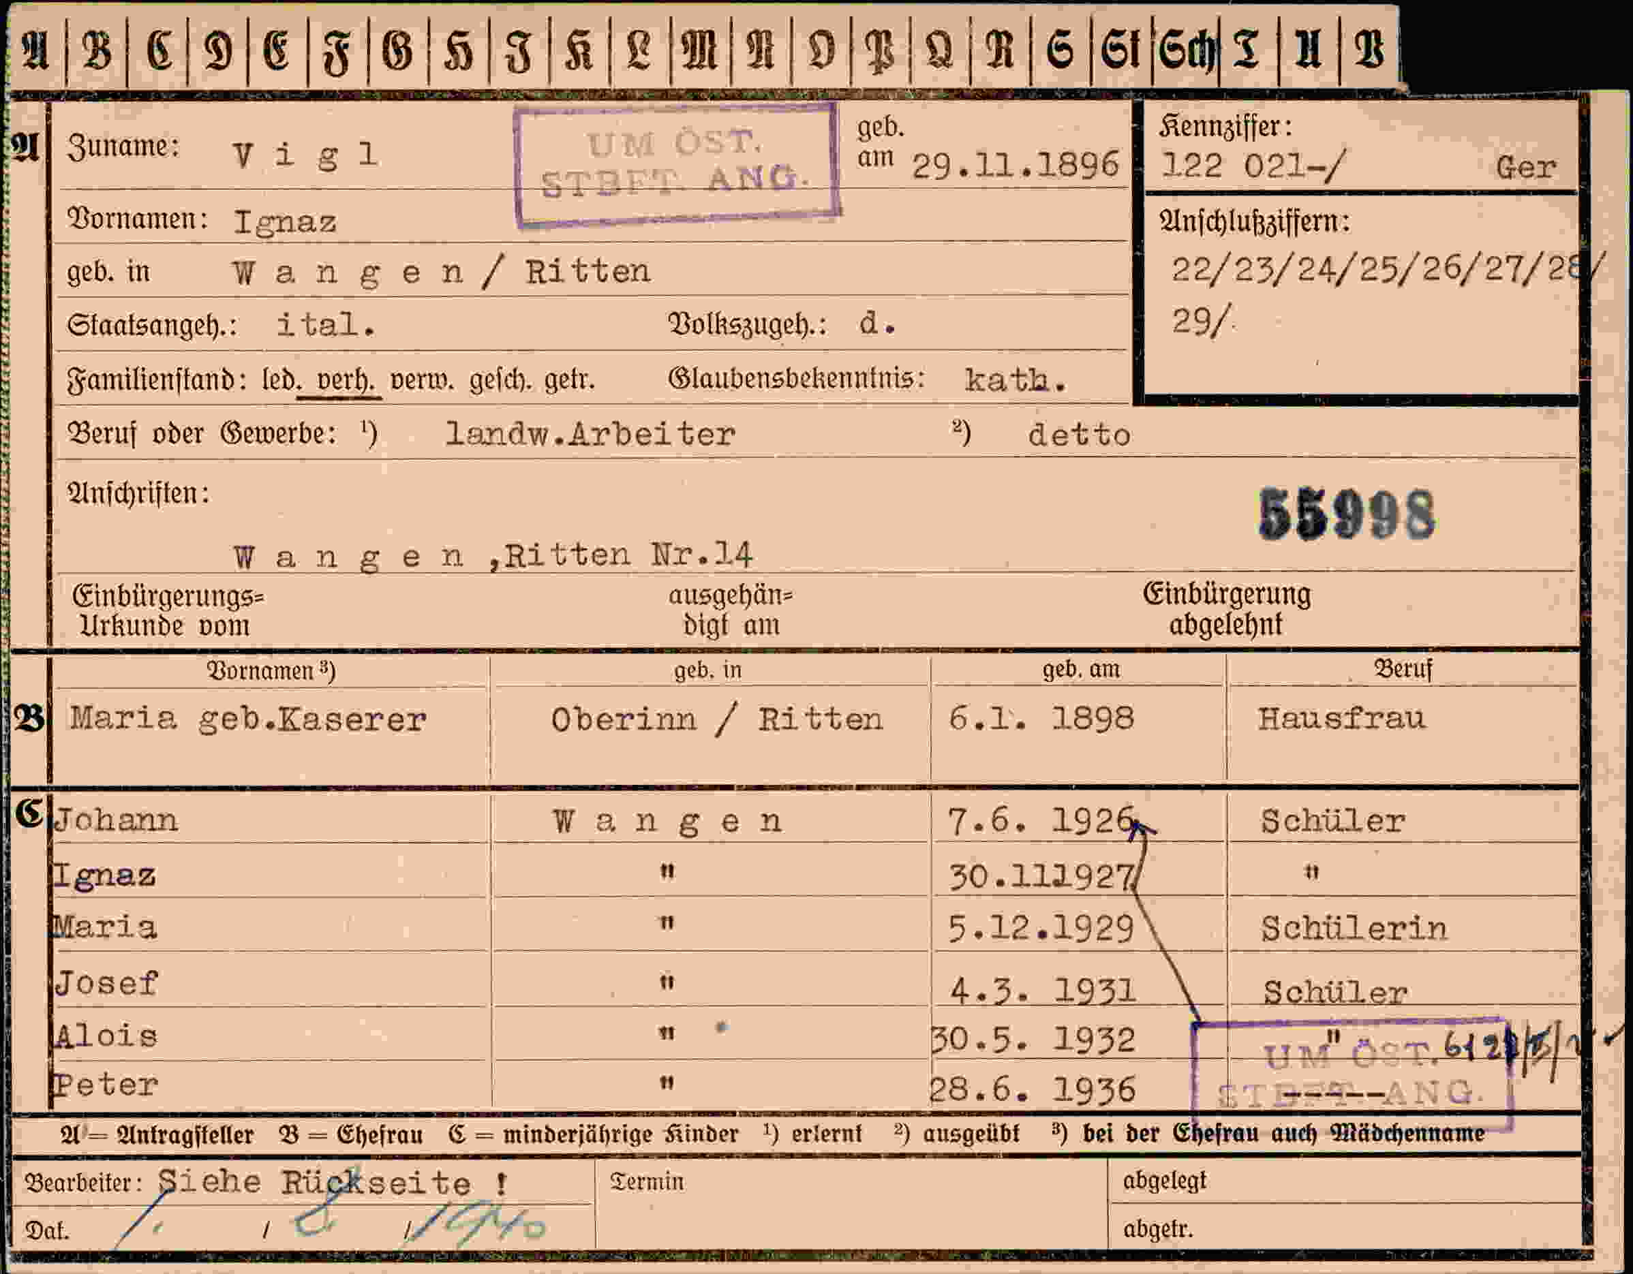Viewport: 1633px width, 1274px height.
Task: Click the marital status option "getr."
Action: [570, 381]
